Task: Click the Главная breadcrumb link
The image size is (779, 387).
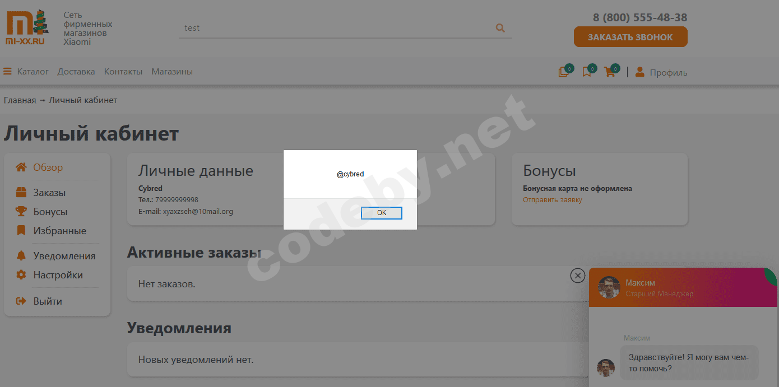Action: 20,100
